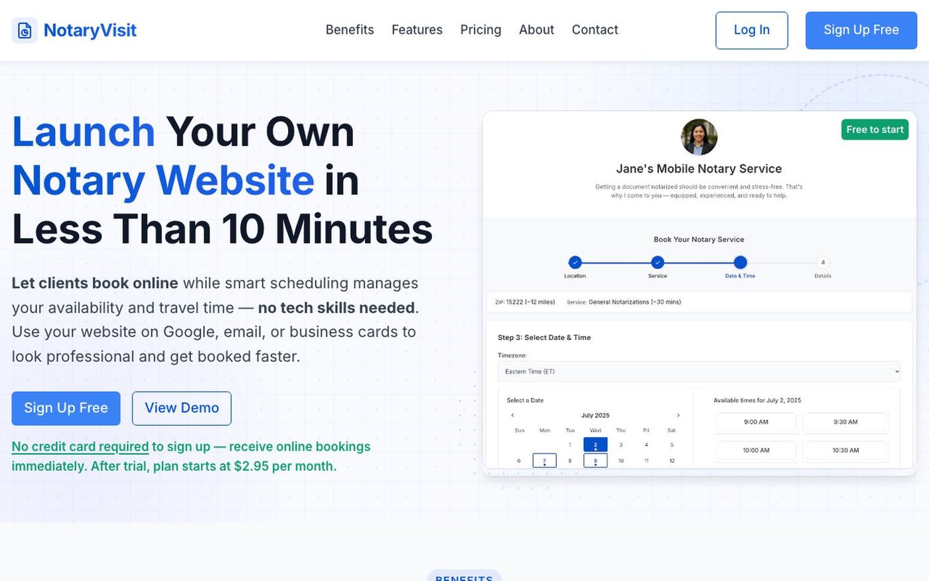
Task: Open the Contact nav link
Action: pos(595,30)
